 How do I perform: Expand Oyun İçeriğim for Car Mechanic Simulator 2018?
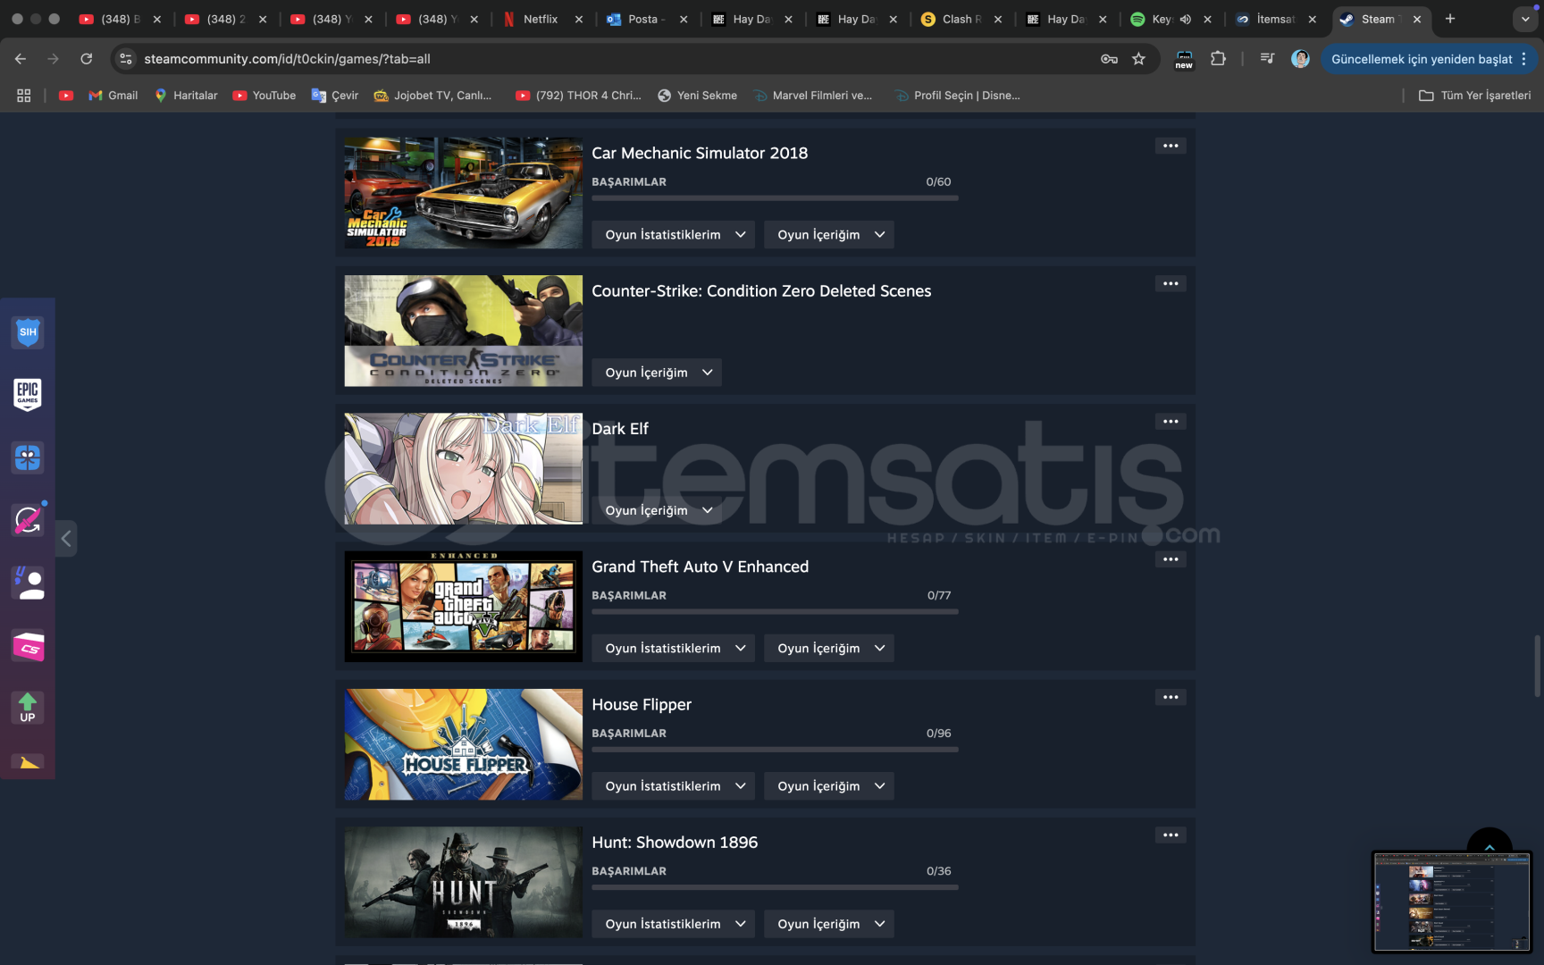(829, 235)
